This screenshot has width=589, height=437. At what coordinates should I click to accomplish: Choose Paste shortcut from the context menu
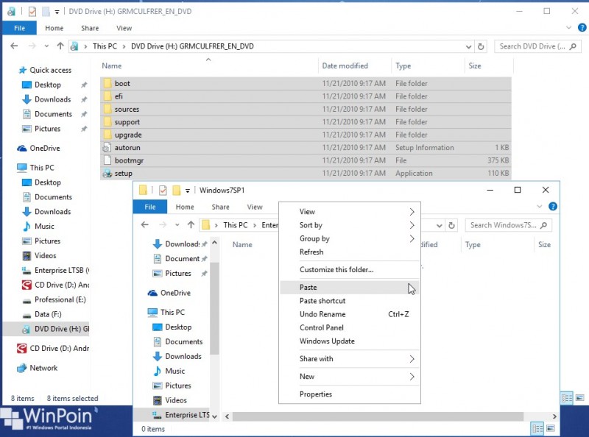pyautogui.click(x=350, y=301)
